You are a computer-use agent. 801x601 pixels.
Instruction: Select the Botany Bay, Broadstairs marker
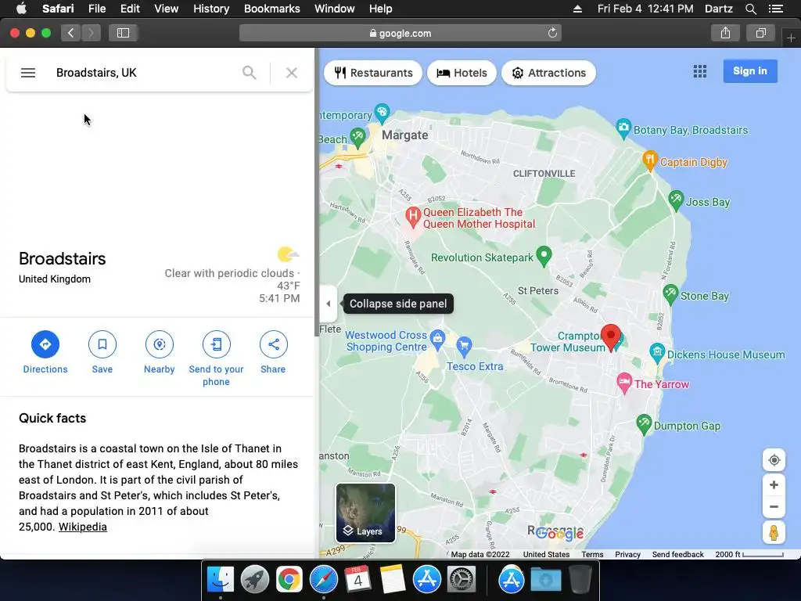pos(623,129)
